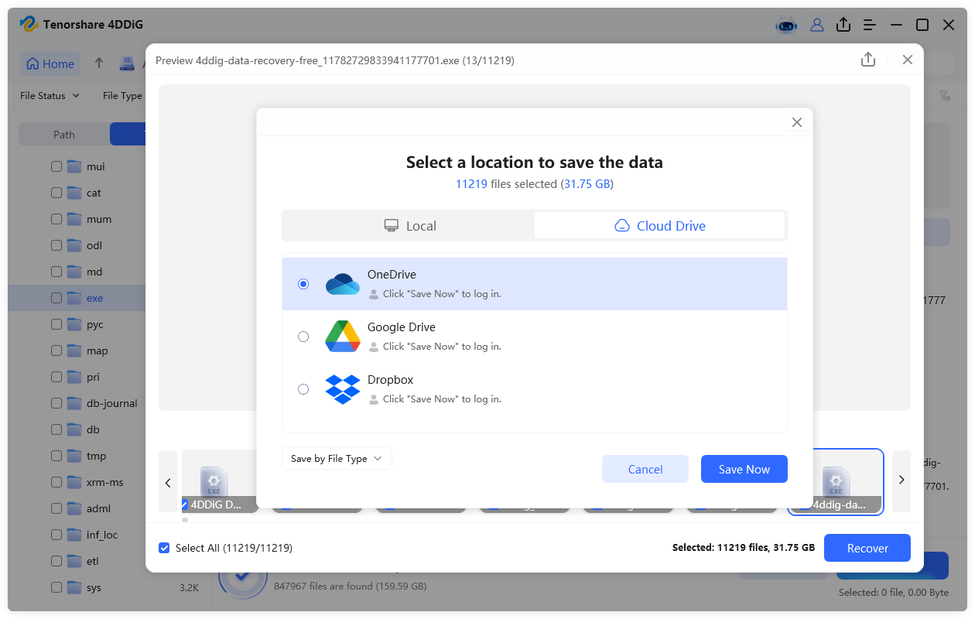Click the exe folder icon
The height and width of the screenshot is (619, 975).
[x=74, y=298]
